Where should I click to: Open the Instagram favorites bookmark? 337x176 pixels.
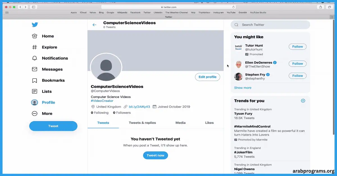click(218, 13)
